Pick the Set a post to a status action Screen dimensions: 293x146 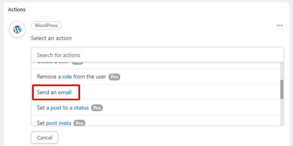[x=156, y=108]
